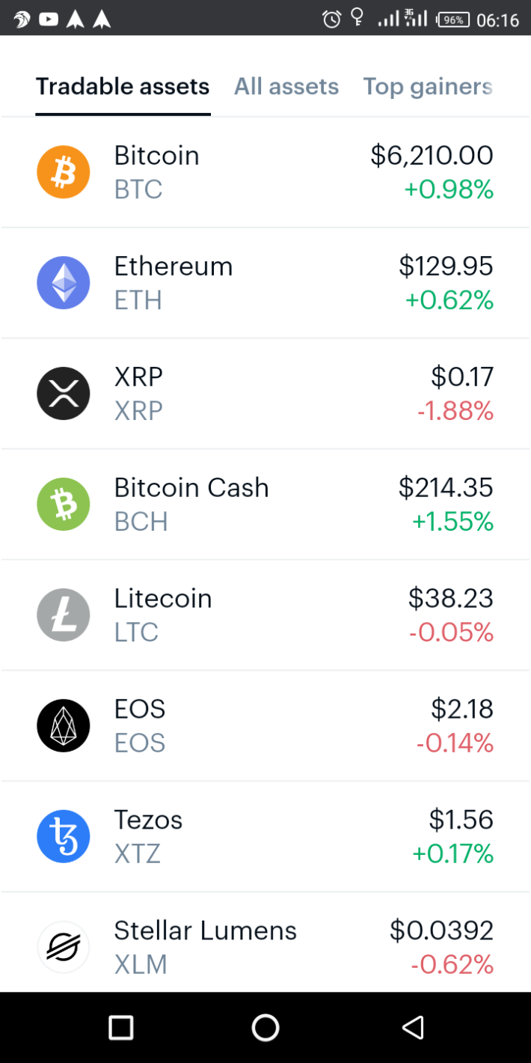Tap the gray Litecoin logo icon
531x1063 pixels.
pyautogui.click(x=64, y=615)
